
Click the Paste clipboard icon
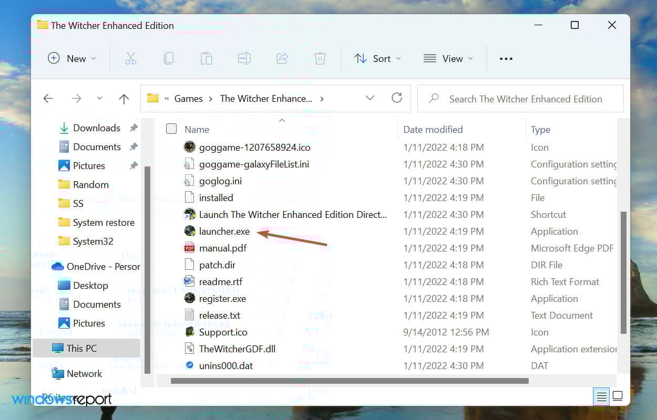(x=207, y=58)
